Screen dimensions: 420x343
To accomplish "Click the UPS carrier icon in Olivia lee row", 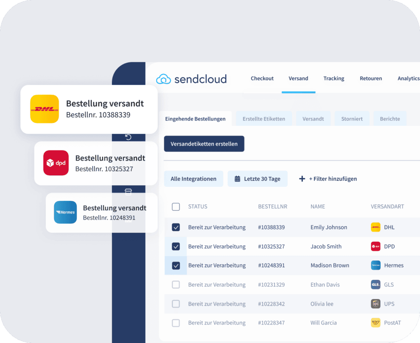I will click(x=375, y=304).
